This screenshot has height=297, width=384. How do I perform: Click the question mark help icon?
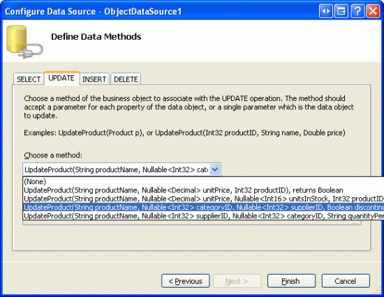[357, 11]
